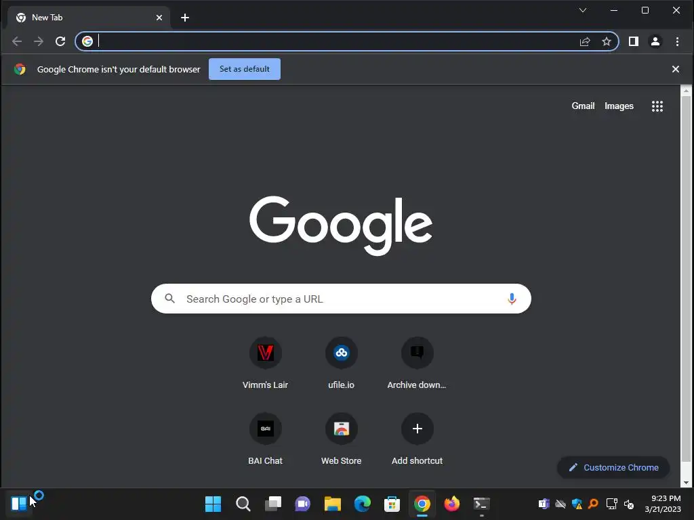Open the Google apps grid
Screen dimensions: 694x520
657,106
